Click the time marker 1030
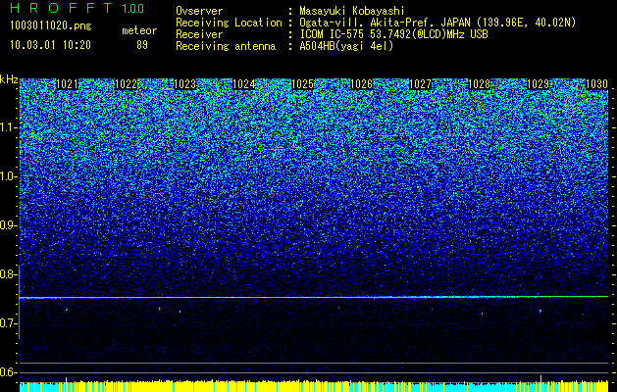Screen dimensions: 617x392 pyautogui.click(x=597, y=84)
